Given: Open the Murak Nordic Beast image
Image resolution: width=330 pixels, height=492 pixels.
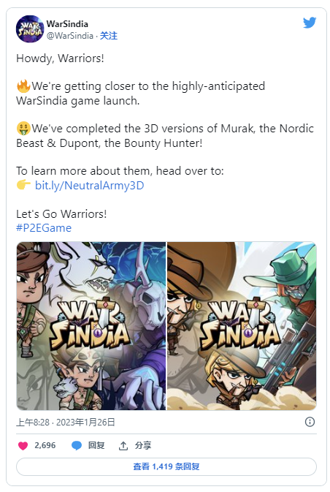Looking at the screenshot, I should pos(91,326).
